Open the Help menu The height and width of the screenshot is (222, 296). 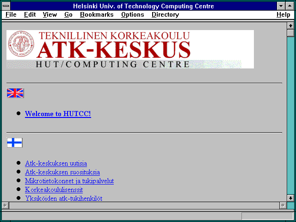[284, 14]
